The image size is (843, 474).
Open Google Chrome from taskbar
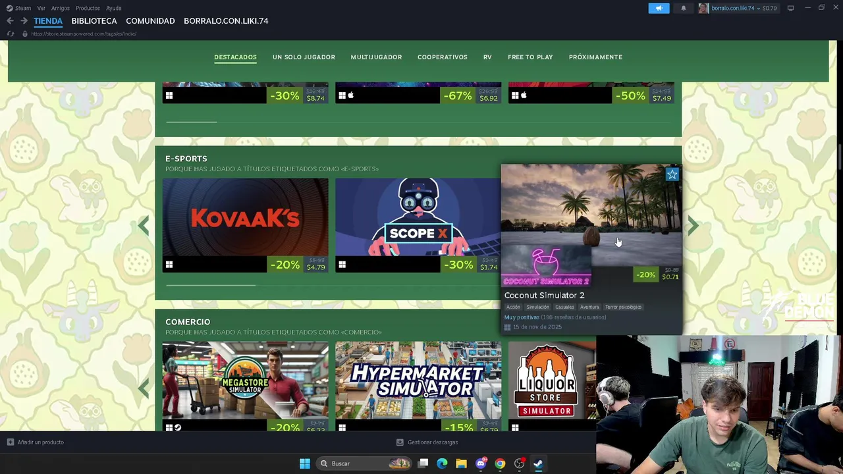pyautogui.click(x=500, y=463)
